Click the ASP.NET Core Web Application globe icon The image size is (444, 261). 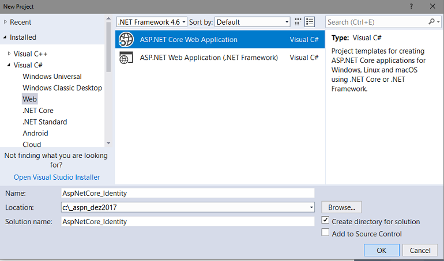(x=126, y=39)
